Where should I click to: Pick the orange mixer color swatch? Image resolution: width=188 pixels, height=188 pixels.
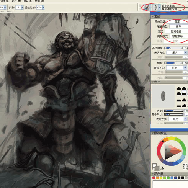(x=157, y=178)
